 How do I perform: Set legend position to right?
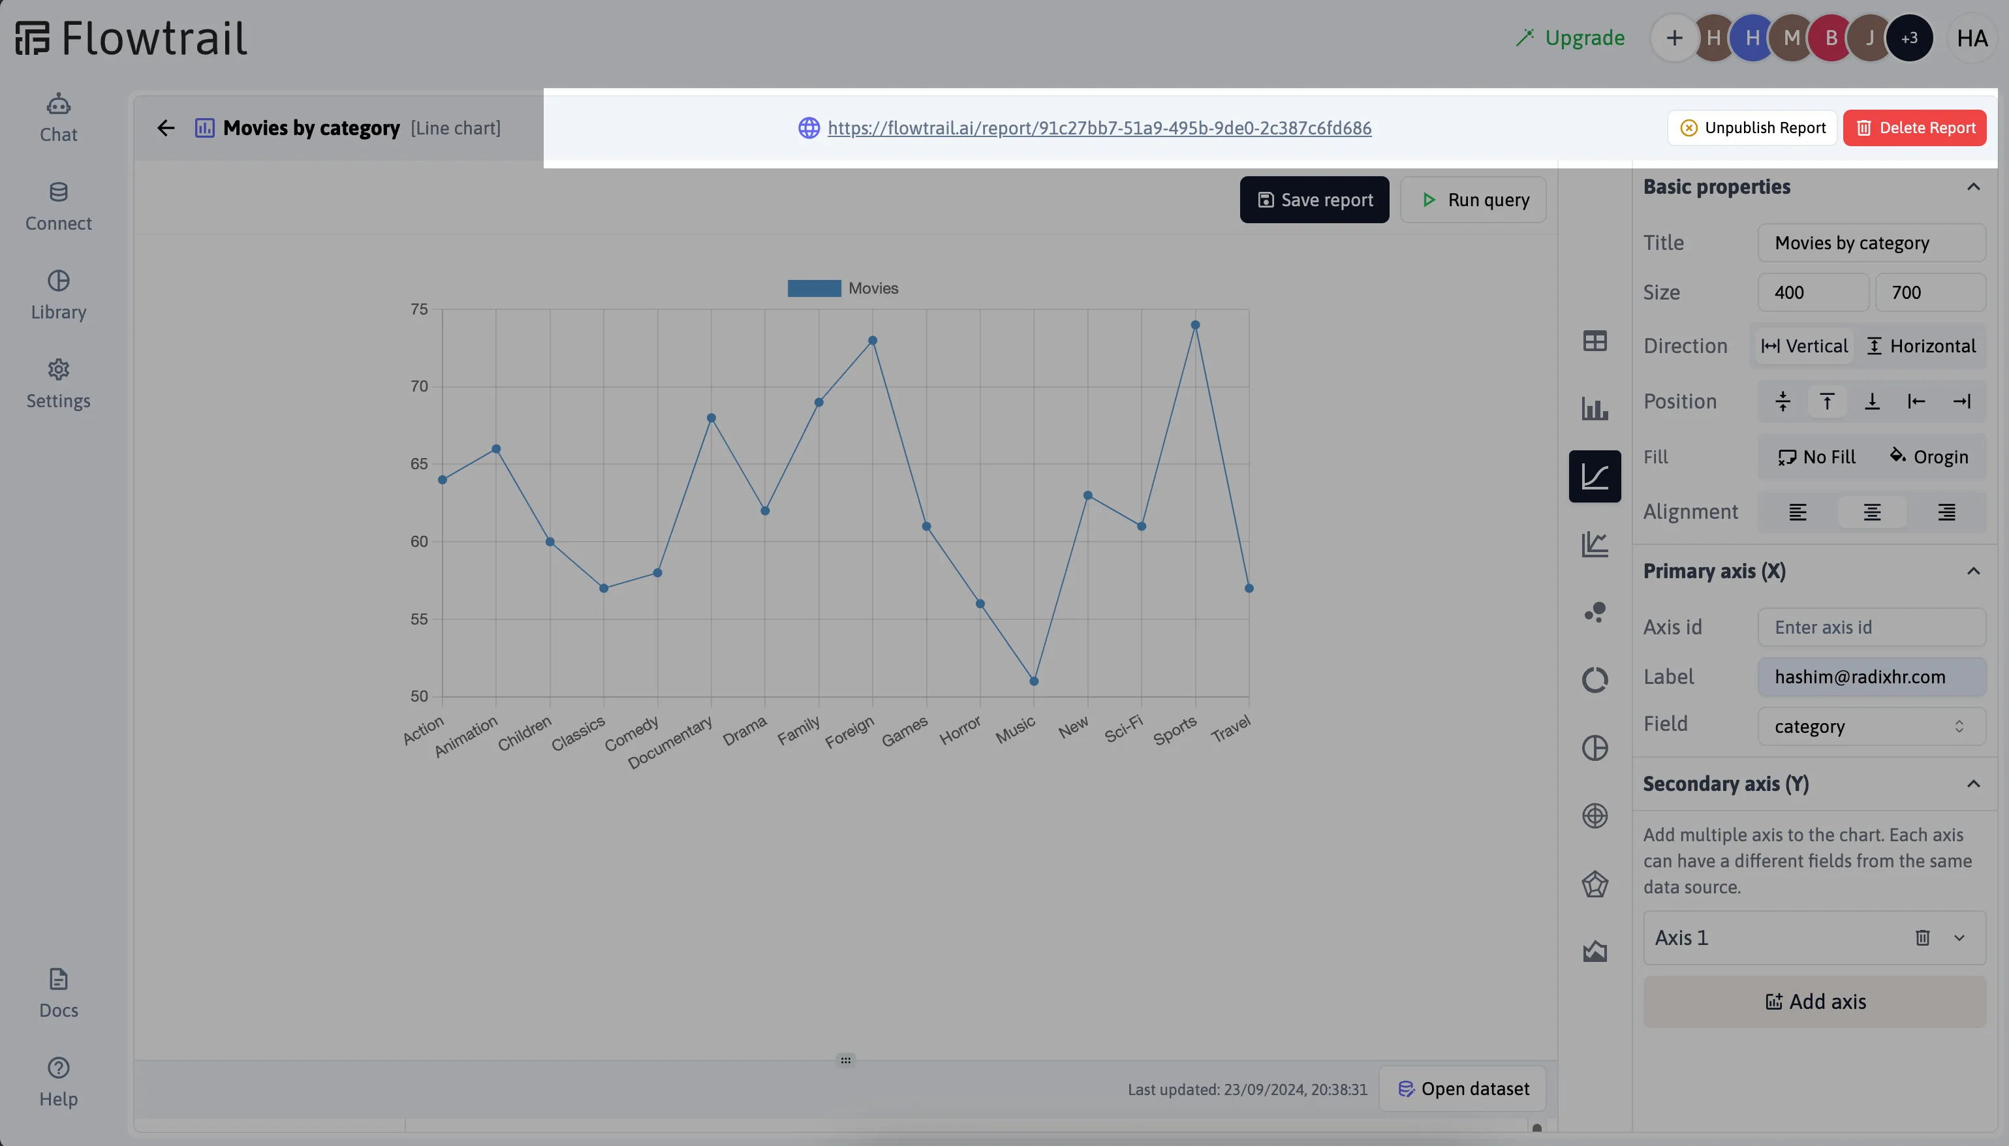point(1961,401)
